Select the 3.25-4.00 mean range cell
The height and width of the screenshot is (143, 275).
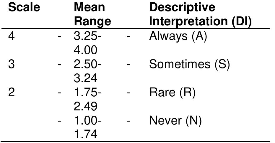[x=88, y=44]
